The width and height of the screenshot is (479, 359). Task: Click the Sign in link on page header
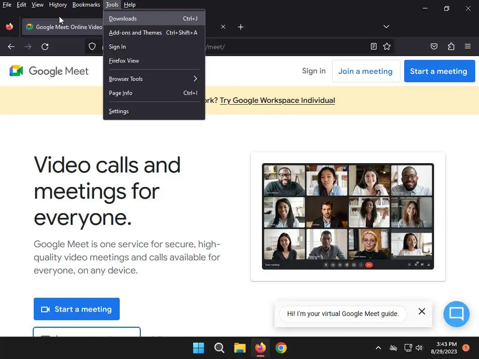[314, 71]
